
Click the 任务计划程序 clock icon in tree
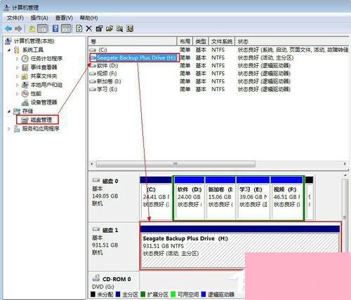[x=25, y=59]
